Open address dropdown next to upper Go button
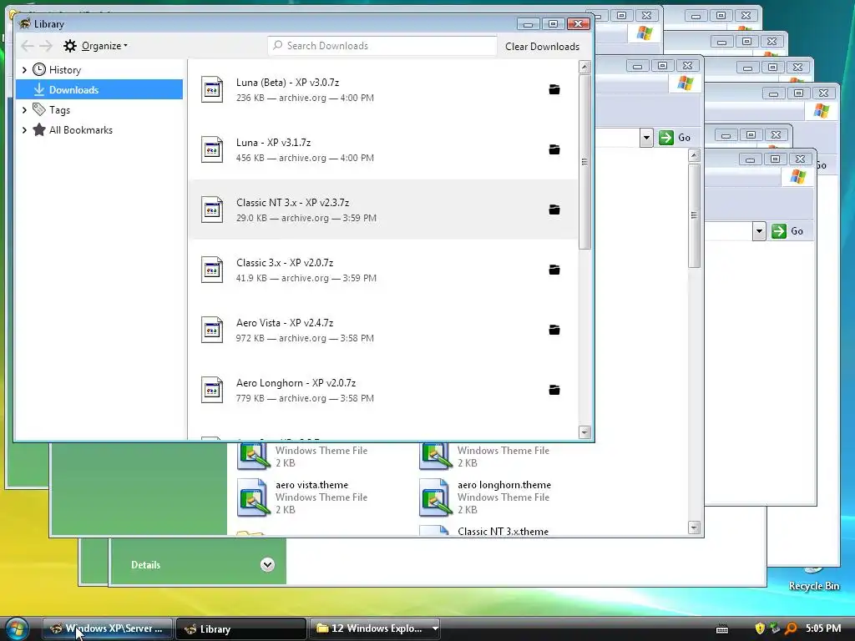Image resolution: width=855 pixels, height=641 pixels. tap(646, 138)
